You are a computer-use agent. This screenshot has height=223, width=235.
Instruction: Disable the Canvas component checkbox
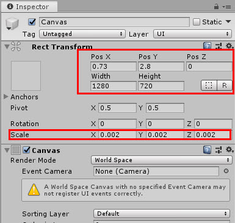26,150
